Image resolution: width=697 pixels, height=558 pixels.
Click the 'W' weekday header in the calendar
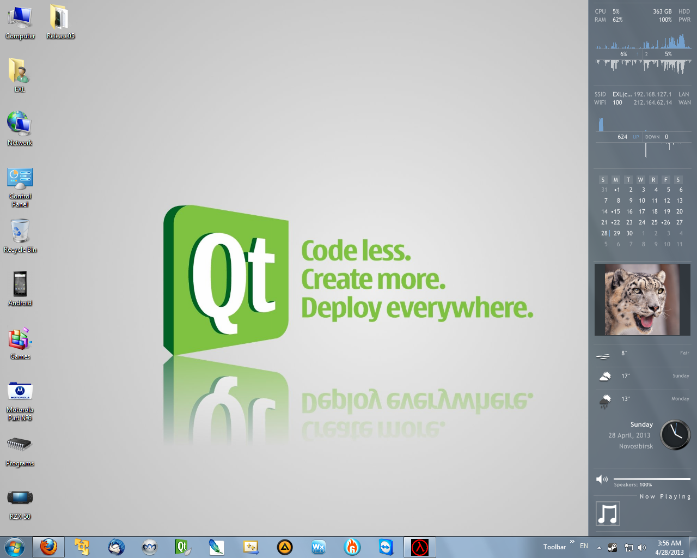pyautogui.click(x=640, y=180)
